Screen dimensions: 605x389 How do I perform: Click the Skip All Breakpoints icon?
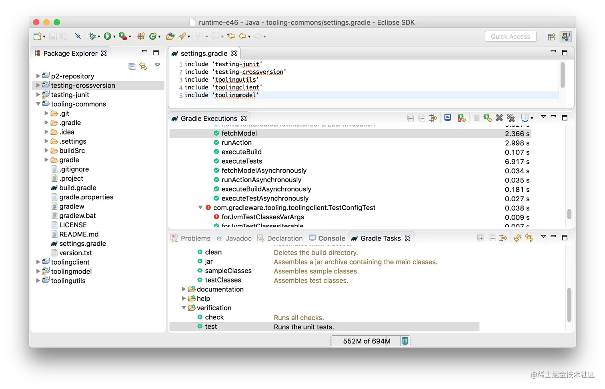tap(78, 36)
